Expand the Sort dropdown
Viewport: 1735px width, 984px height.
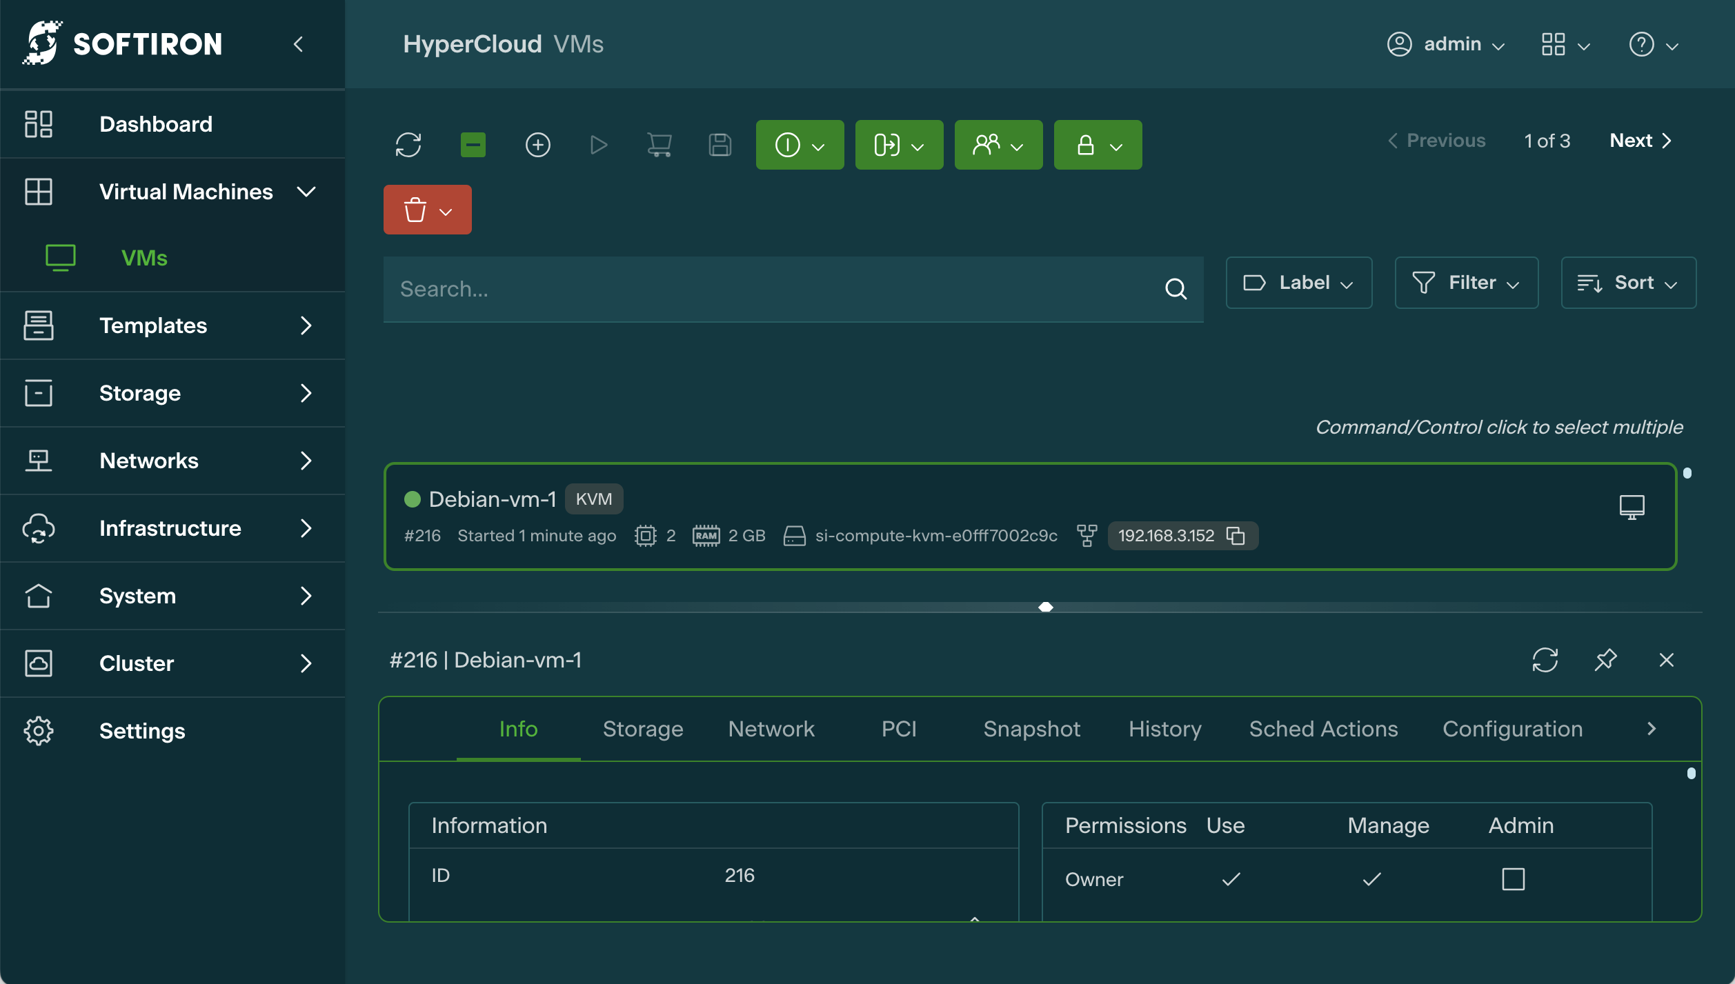coord(1628,283)
